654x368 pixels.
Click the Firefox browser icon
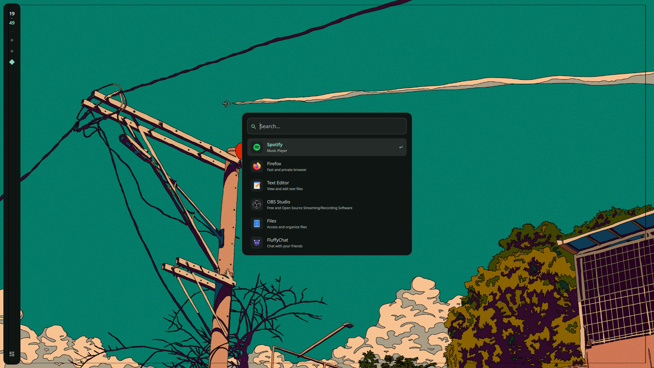(x=257, y=166)
